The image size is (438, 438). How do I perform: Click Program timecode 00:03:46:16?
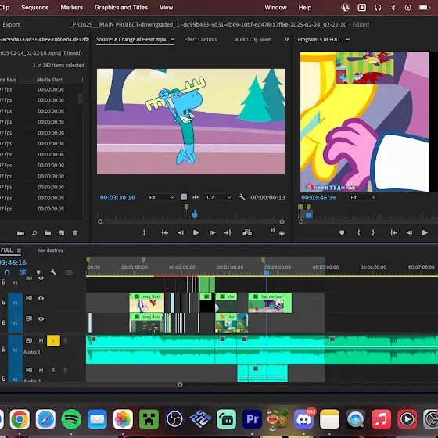coord(319,198)
